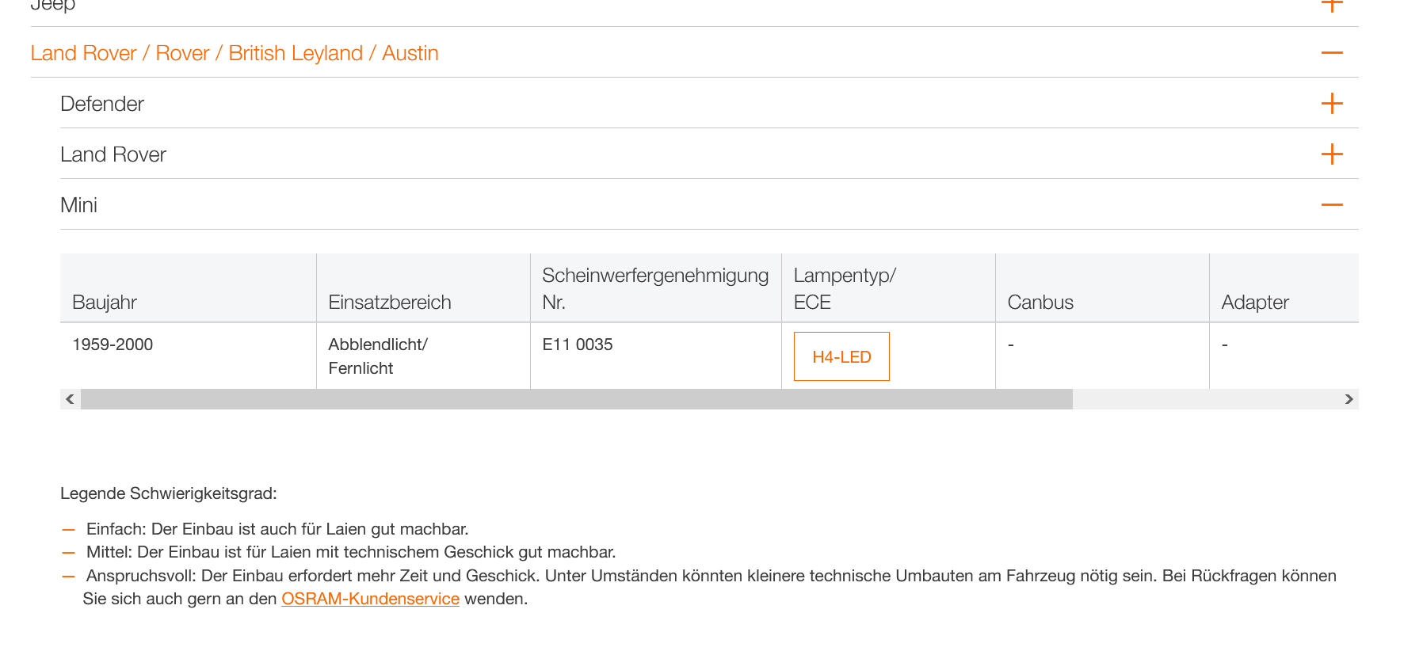
Task: Click the horizontal scrollbar thumb
Action: [576, 399]
